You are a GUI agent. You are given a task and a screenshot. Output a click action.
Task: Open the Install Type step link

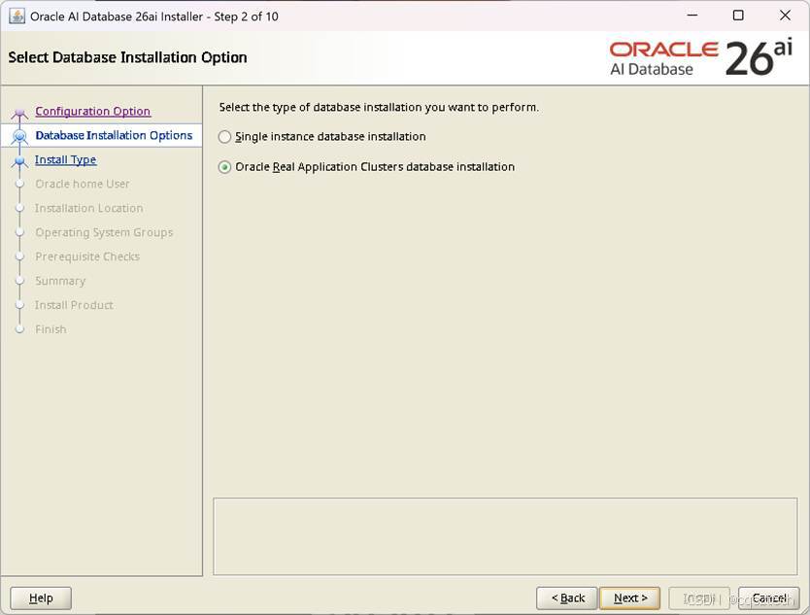(x=66, y=159)
